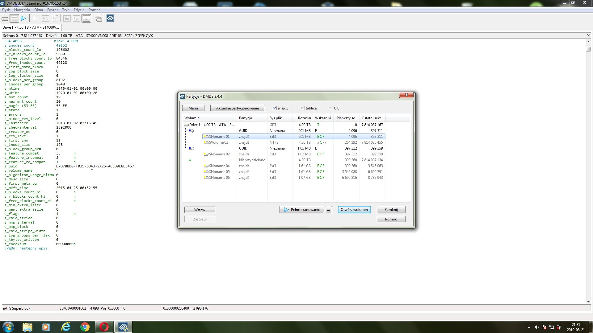
Task: Launch Google Chrome from taskbar
Action: click(x=85, y=327)
